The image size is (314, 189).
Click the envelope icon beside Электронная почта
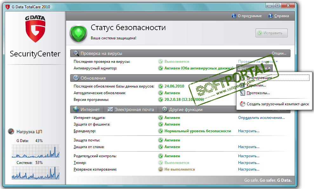110,109
